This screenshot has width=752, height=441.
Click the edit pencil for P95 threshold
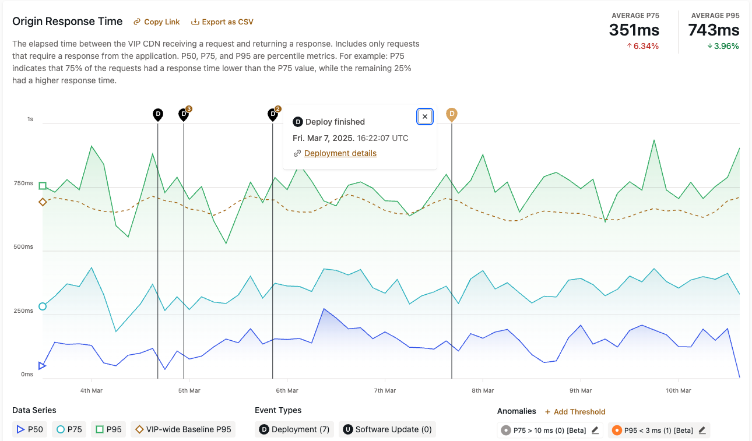pos(702,431)
